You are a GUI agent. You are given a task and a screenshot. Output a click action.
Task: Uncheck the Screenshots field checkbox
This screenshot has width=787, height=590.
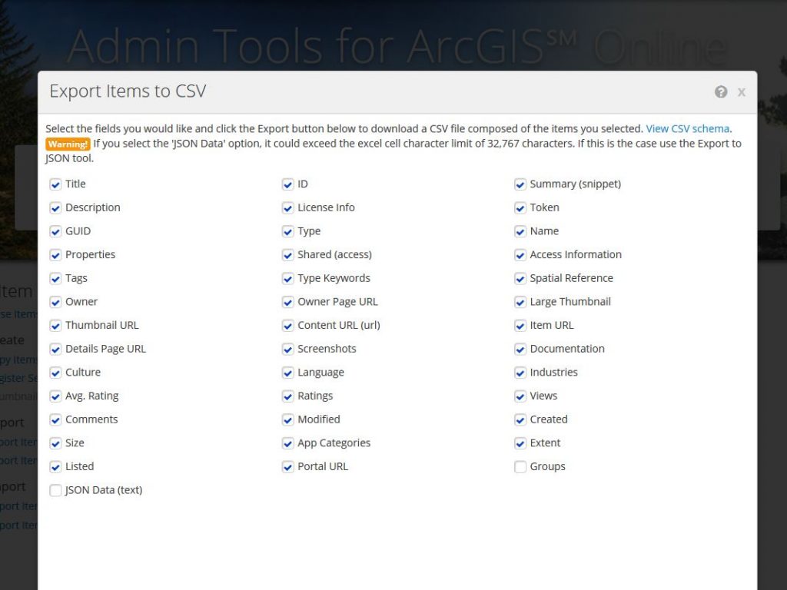(288, 350)
